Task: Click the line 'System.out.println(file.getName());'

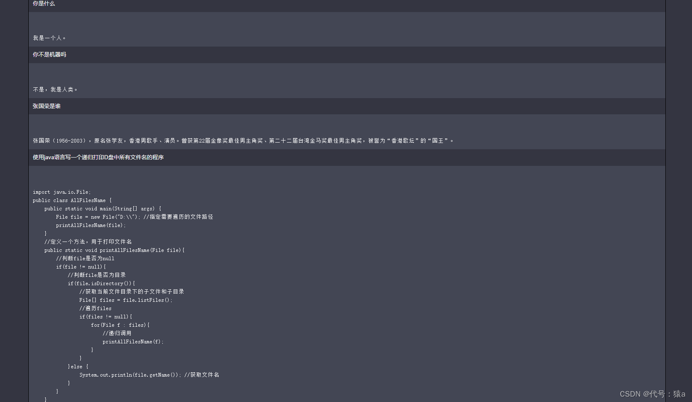Action: pos(130,375)
